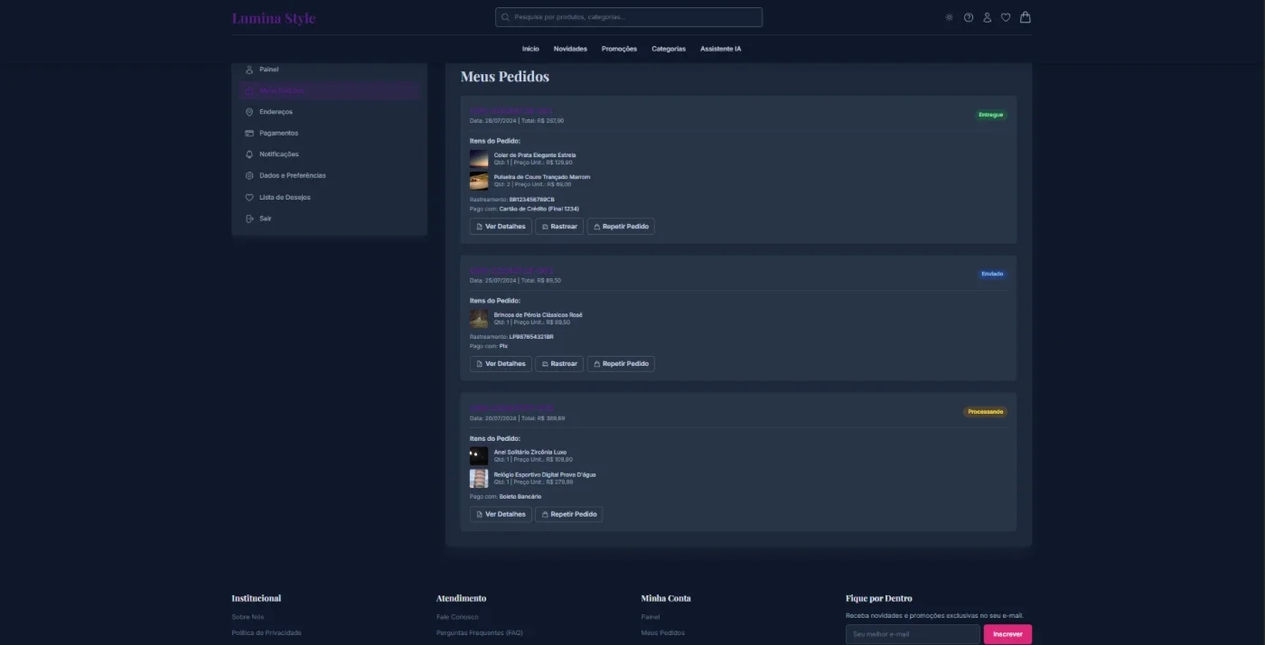The image size is (1265, 645).
Task: Click Repetir Pedido on the Processando order
Action: 568,514
